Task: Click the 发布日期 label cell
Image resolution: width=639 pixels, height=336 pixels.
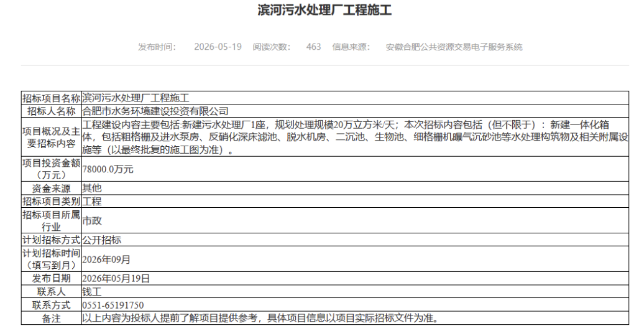Action: click(52, 279)
